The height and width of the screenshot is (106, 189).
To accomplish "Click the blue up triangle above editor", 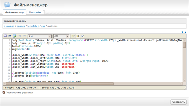I will 185,32.
